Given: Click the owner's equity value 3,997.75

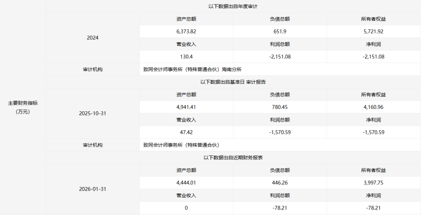Looking at the screenshot, I should tap(373, 183).
